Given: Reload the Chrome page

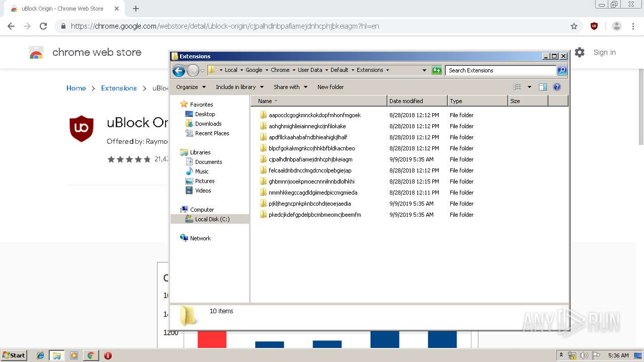Looking at the screenshot, I should 43,26.
